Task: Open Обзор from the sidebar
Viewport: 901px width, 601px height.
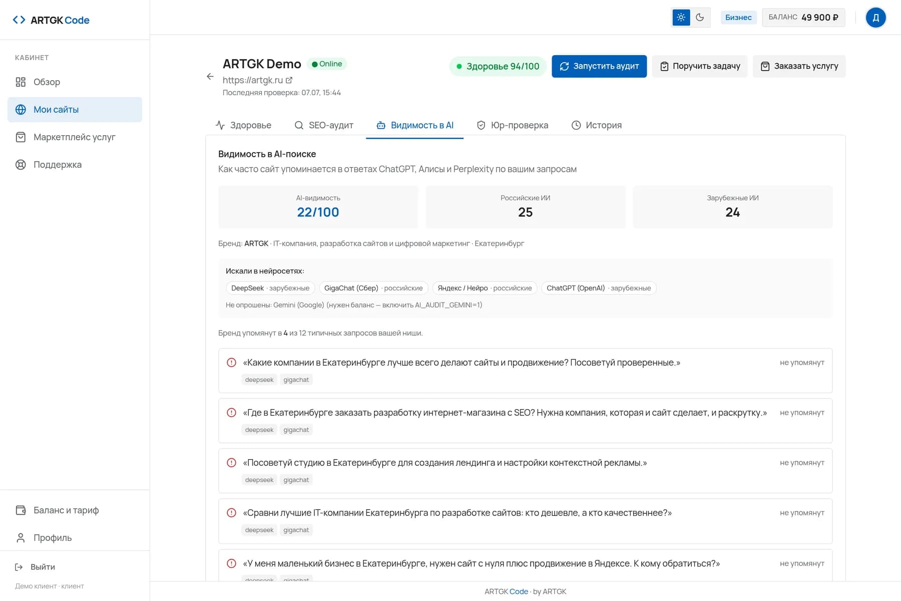Action: pos(75,82)
